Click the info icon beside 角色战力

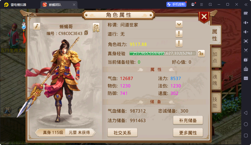[179, 43]
